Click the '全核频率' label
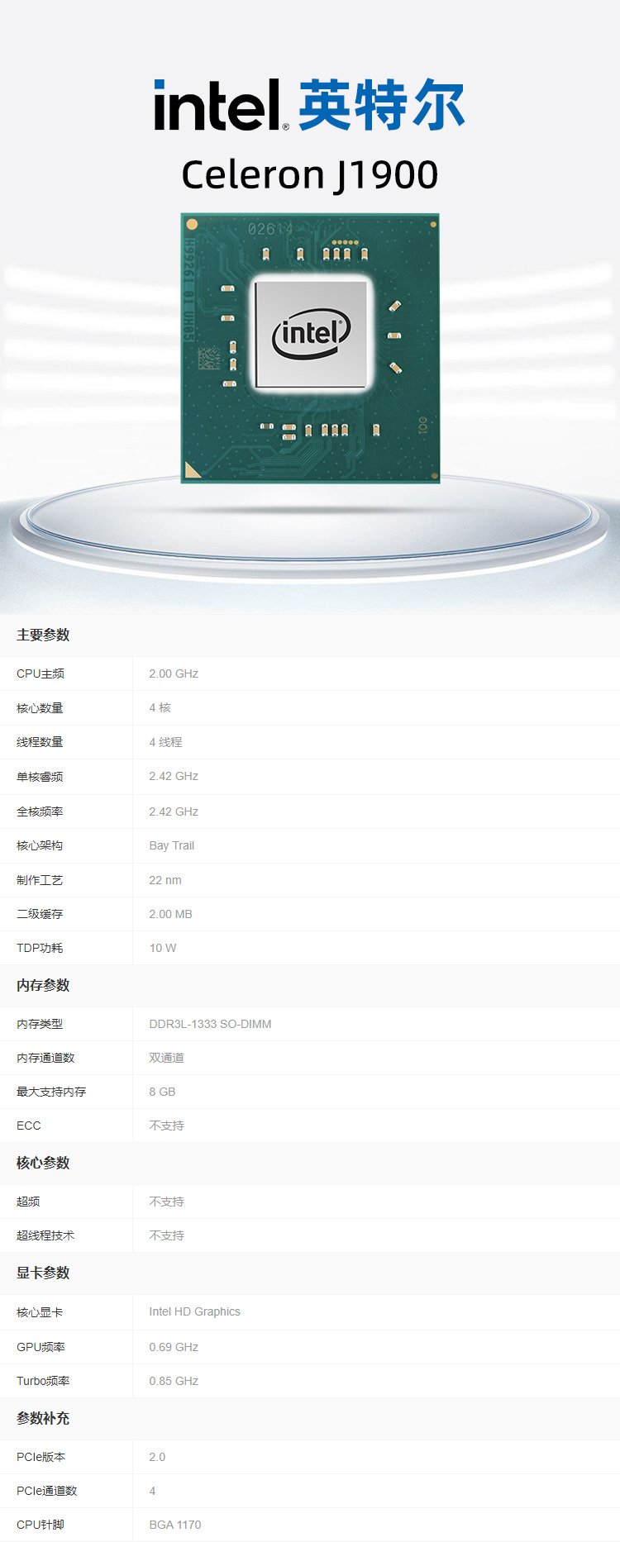This screenshot has height=1542, width=620. point(40,811)
